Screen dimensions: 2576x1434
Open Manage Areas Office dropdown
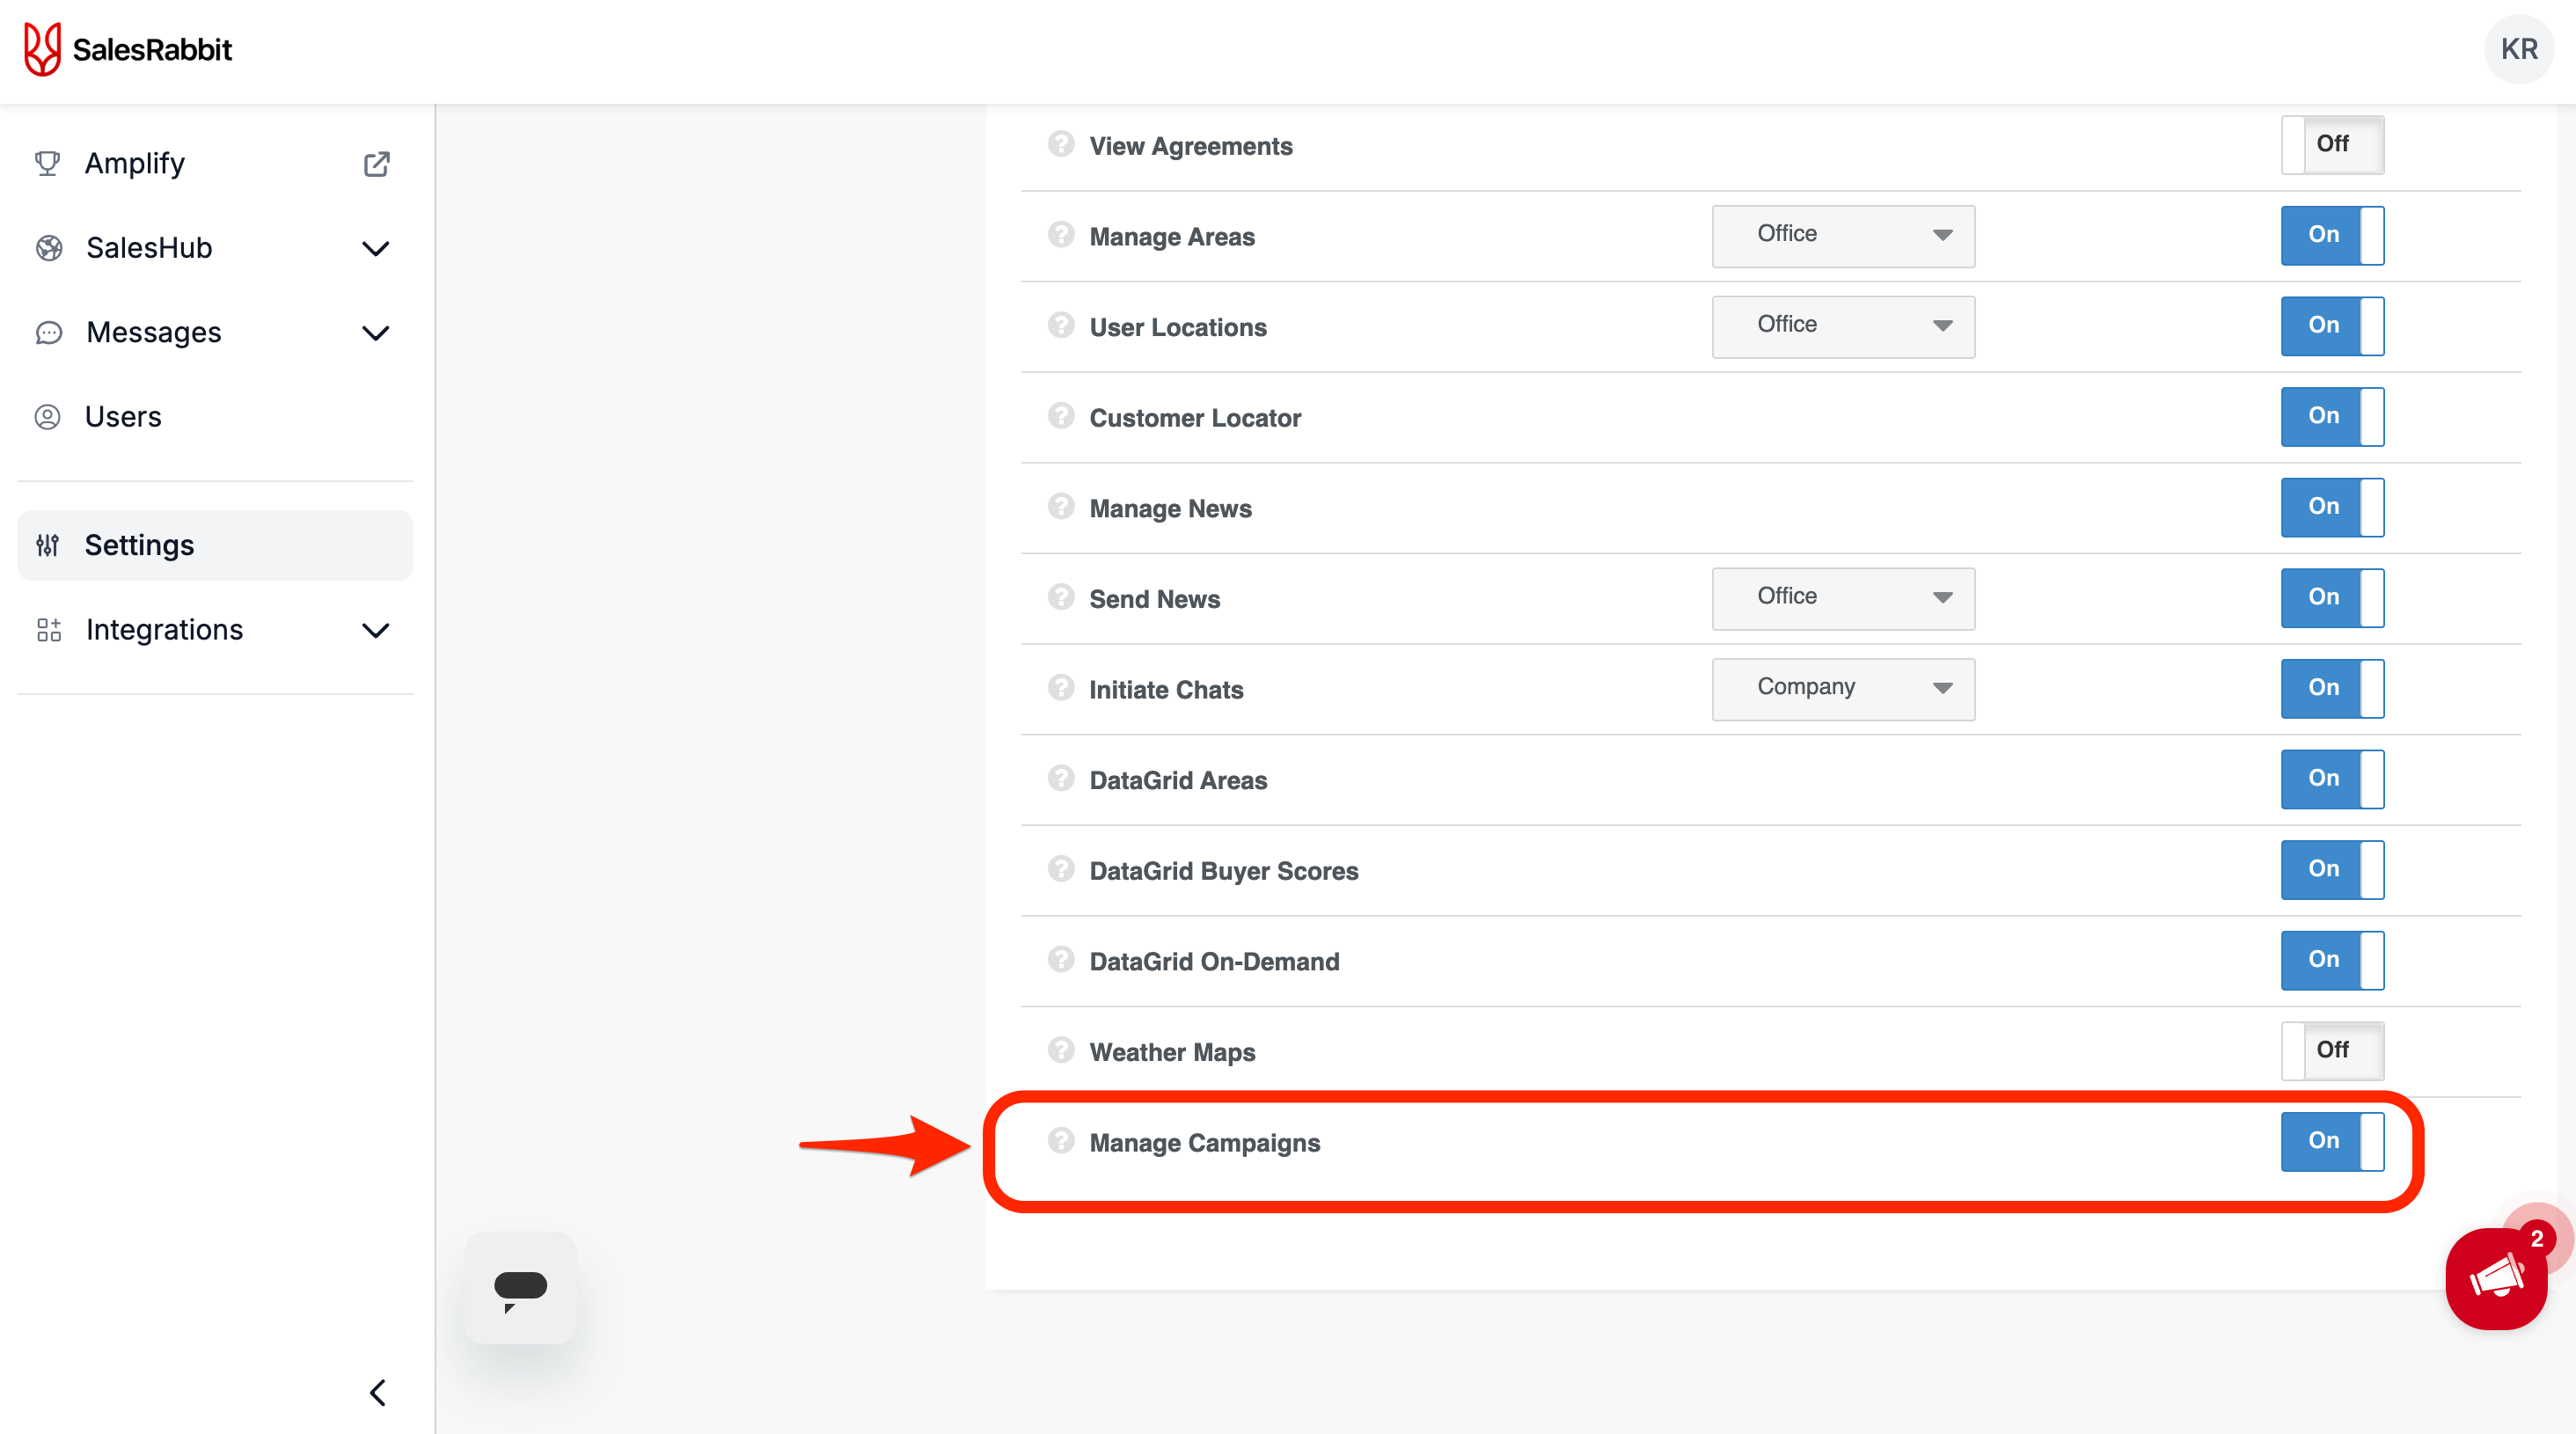pyautogui.click(x=1842, y=236)
